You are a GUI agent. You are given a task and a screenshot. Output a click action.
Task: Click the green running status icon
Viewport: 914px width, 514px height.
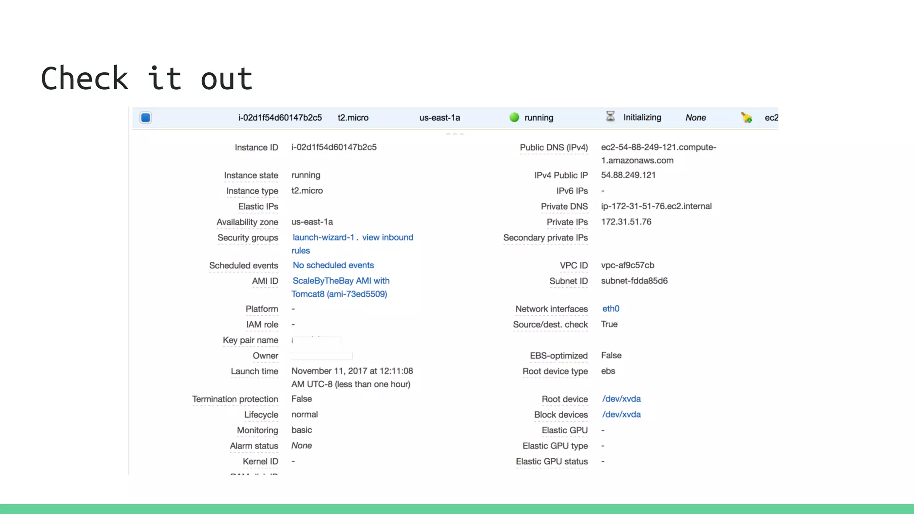[x=514, y=117]
